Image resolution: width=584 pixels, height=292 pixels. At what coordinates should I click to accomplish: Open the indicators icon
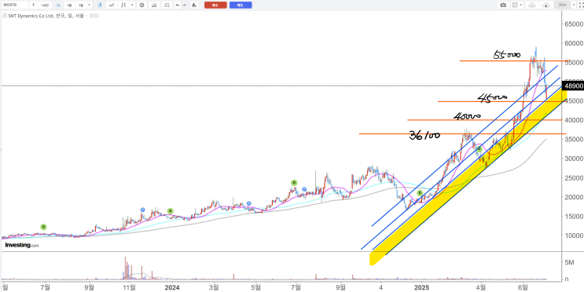(x=154, y=5)
